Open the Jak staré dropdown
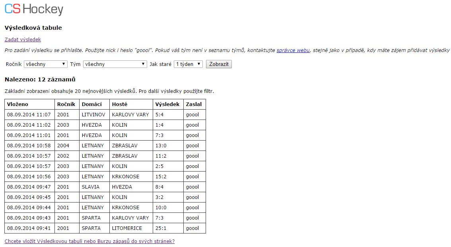This screenshot has height=247, width=451. [x=189, y=64]
